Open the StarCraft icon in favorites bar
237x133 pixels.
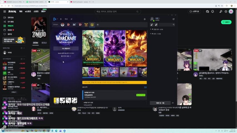[74, 25]
